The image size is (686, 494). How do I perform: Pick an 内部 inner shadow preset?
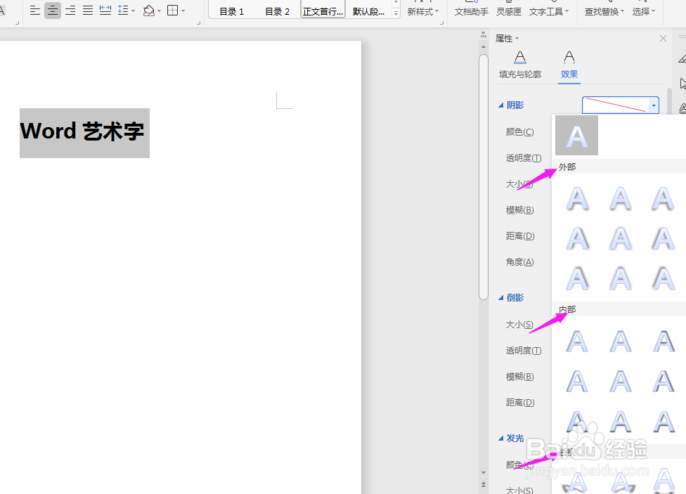point(578,341)
